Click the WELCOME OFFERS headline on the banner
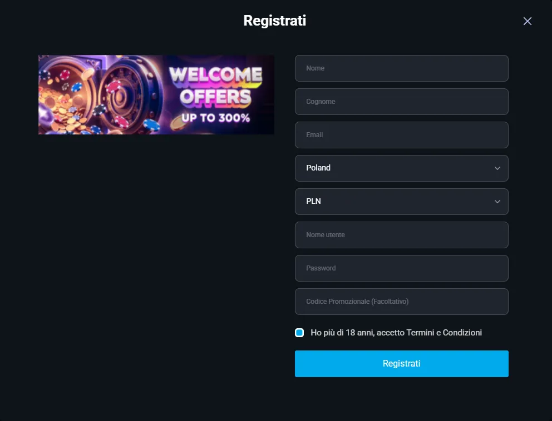The image size is (552, 421). (215, 86)
